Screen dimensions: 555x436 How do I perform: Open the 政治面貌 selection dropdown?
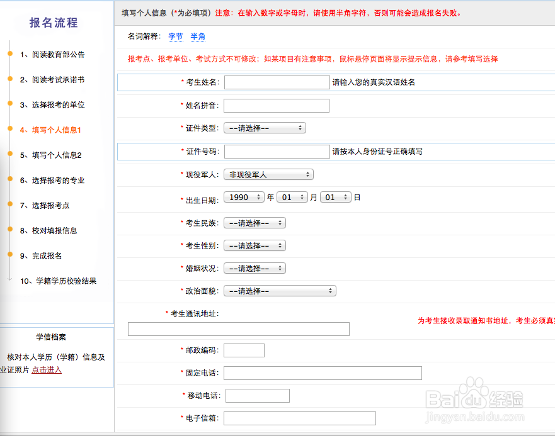click(x=279, y=291)
